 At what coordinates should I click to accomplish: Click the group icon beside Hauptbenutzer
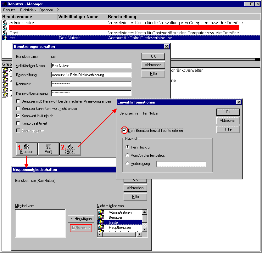pos(101,227)
